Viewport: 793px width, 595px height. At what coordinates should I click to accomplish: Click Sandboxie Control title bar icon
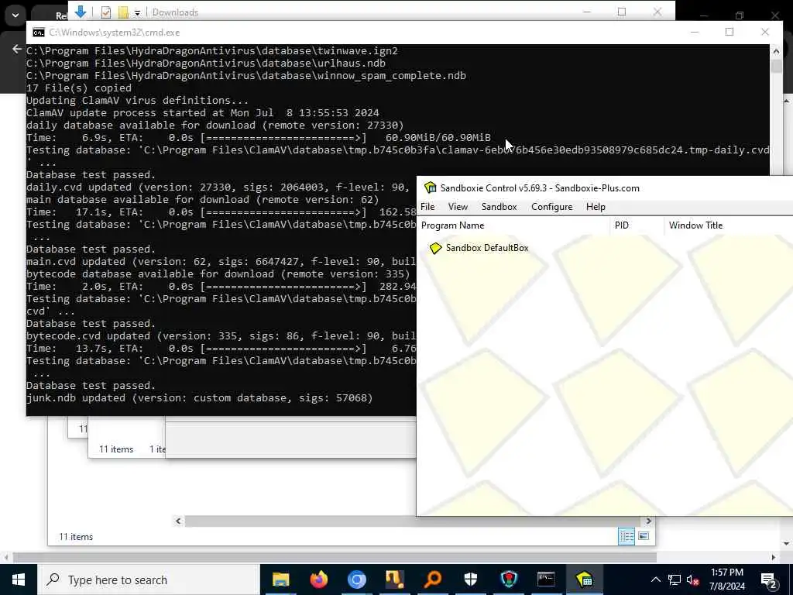pyautogui.click(x=431, y=187)
